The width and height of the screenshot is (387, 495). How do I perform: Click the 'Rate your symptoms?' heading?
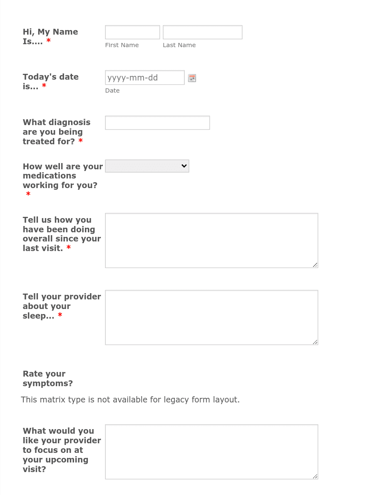tap(47, 378)
